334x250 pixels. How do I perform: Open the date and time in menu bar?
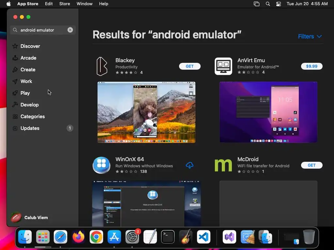[x=307, y=4]
